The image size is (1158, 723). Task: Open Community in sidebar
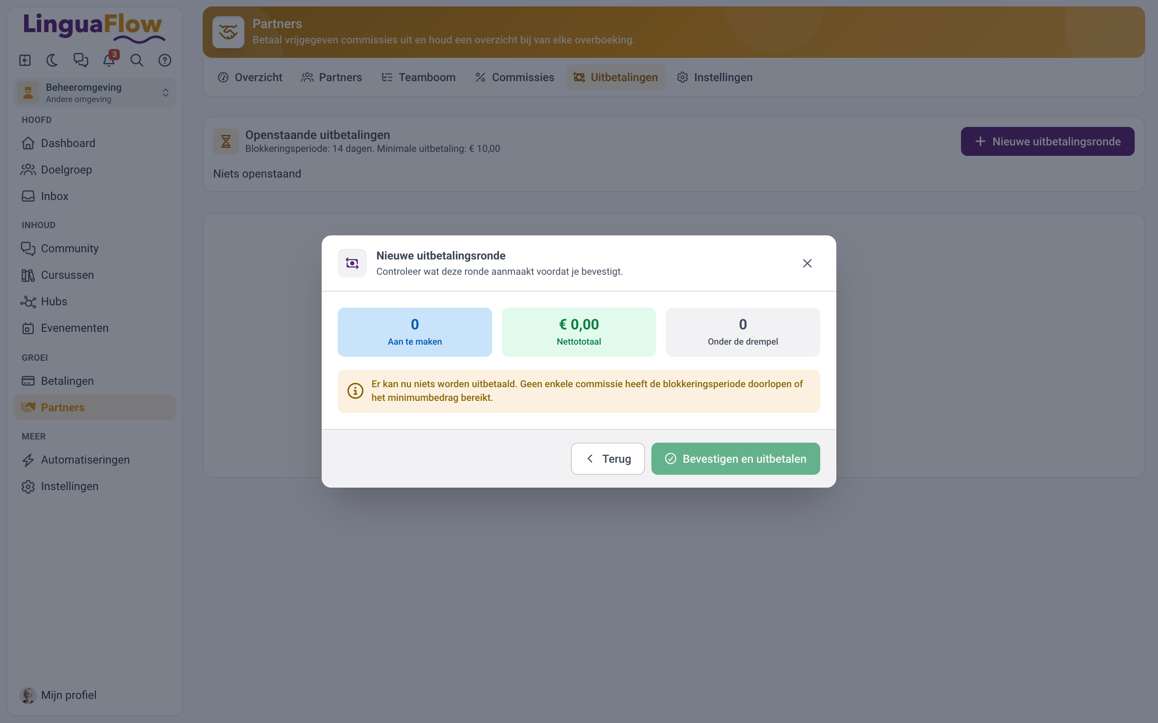point(95,249)
